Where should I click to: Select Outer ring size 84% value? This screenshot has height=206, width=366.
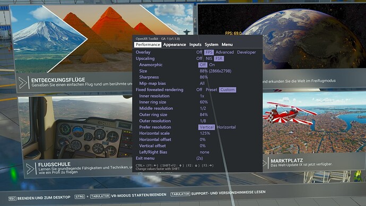pyautogui.click(x=204, y=115)
